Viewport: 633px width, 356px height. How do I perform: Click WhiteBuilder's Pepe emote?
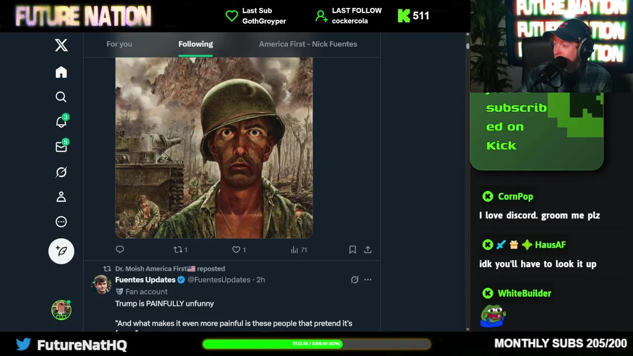click(x=493, y=316)
